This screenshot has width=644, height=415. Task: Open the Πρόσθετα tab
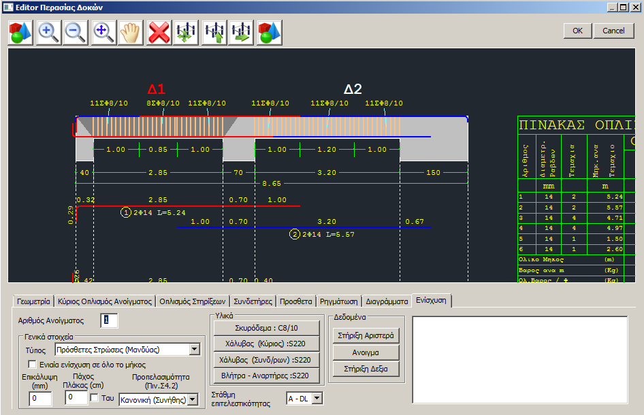[295, 301]
